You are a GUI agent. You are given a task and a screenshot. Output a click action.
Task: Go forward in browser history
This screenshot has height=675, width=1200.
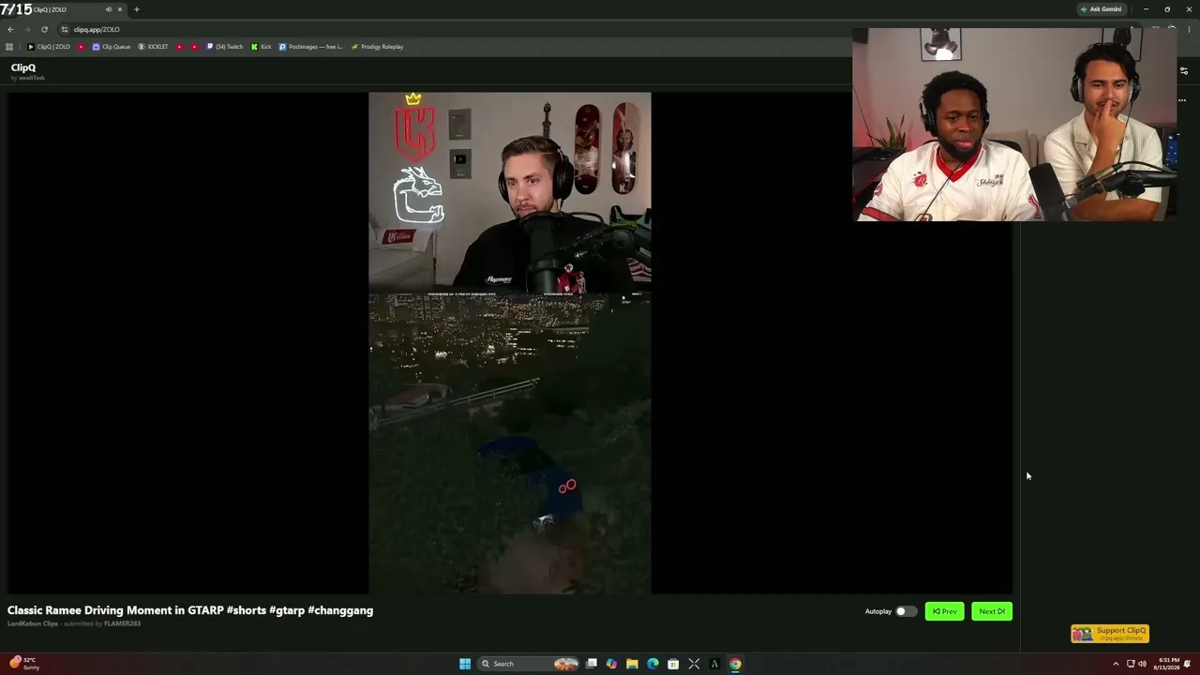(x=27, y=29)
